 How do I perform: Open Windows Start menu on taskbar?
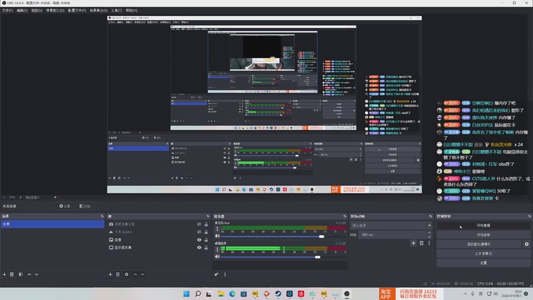click(x=187, y=294)
